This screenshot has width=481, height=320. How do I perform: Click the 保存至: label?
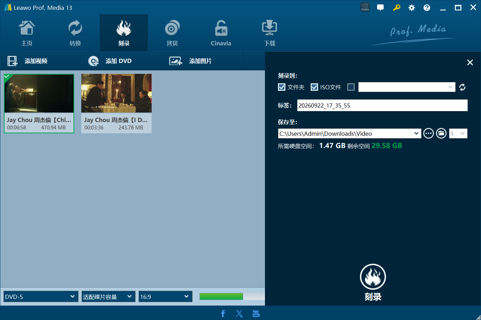(x=287, y=122)
